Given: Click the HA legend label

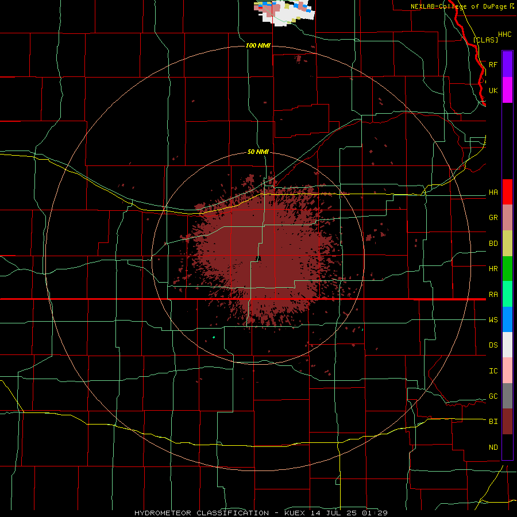Looking at the screenshot, I should pyautogui.click(x=493, y=192).
